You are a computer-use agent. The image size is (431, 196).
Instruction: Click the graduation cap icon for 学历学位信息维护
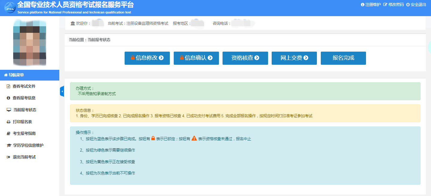click(9, 146)
